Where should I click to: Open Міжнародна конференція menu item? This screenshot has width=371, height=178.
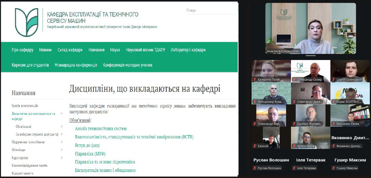pos(76,65)
